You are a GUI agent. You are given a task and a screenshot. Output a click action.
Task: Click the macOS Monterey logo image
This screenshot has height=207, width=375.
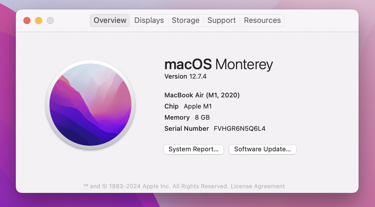[x=90, y=105]
